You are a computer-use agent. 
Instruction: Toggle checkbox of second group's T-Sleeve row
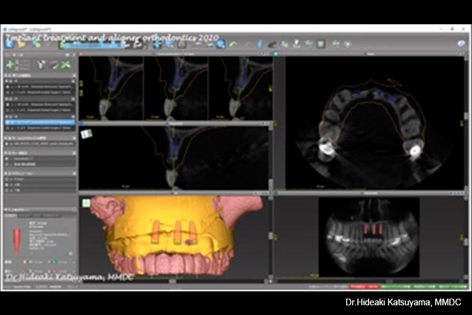coord(8,110)
